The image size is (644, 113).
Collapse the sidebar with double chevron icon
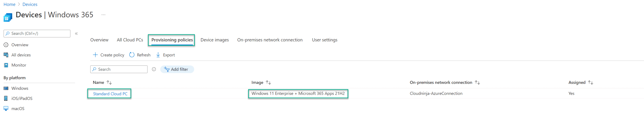76,34
